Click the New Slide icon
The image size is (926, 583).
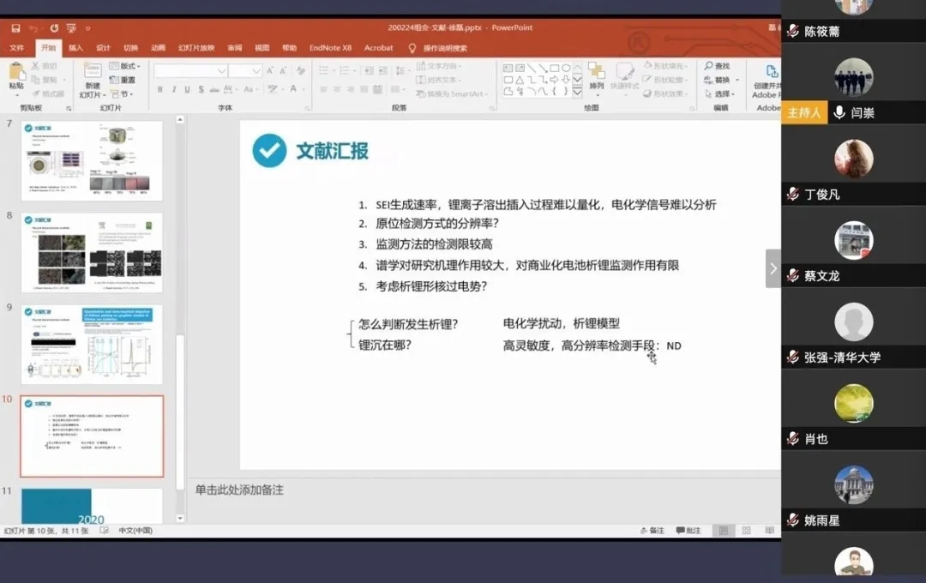coord(92,73)
